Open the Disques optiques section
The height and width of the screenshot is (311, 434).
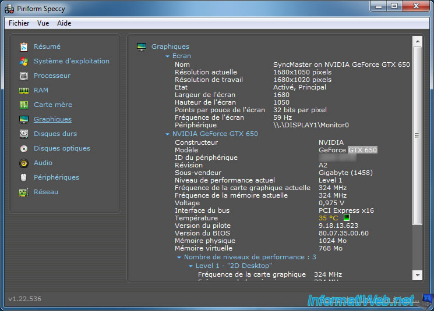click(x=62, y=148)
